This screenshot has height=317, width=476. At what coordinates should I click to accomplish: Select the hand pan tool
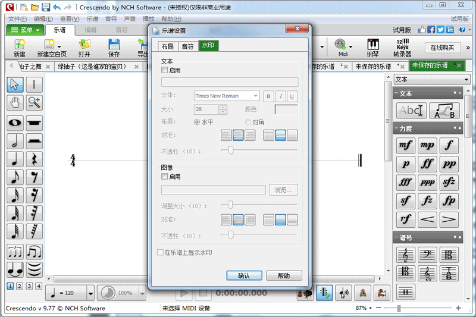click(15, 102)
